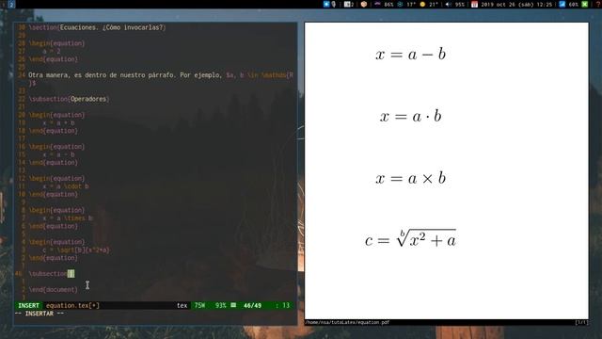The width and height of the screenshot is (602, 339).
Task: Click the rendered equation x = a − b in PDF
Action: [x=410, y=55]
